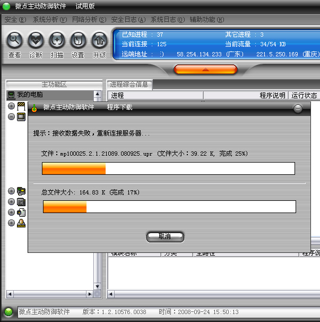Screen dimensions: 320x322
Task: Expand the notepad log tree node
Action: point(11,201)
